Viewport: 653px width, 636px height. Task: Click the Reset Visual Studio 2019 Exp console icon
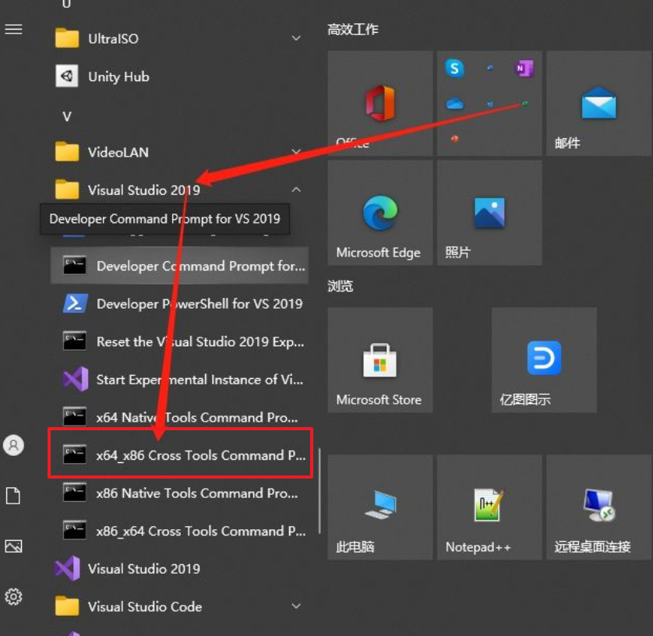tap(75, 341)
